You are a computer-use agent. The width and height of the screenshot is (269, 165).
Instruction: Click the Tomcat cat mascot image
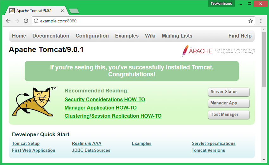34,102
